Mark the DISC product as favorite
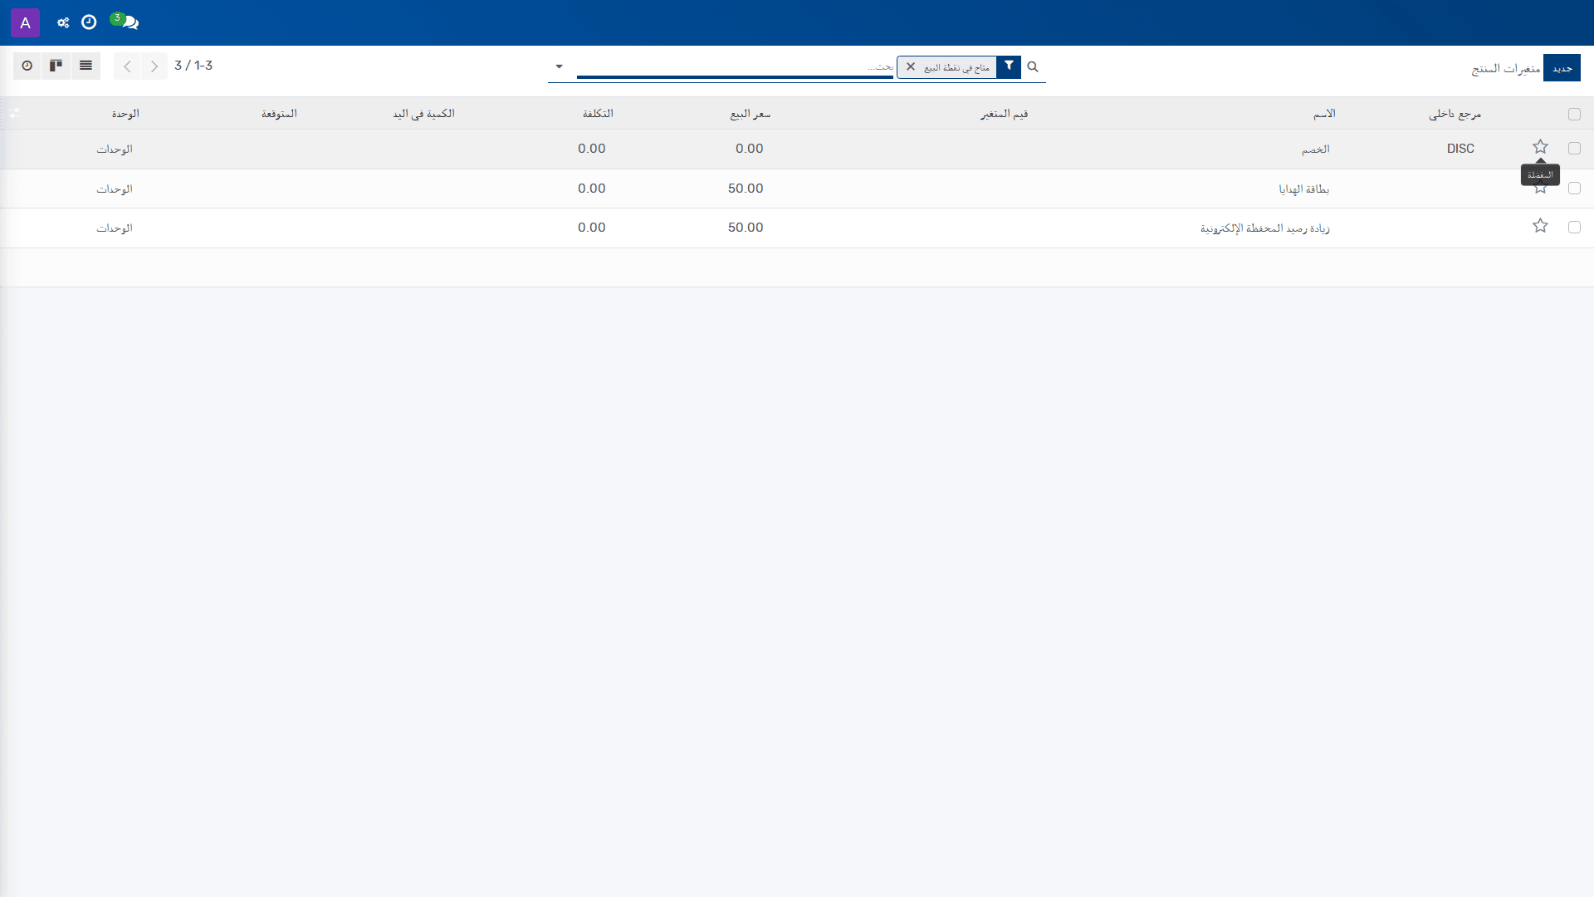This screenshot has height=897, width=1594. pos(1540,147)
